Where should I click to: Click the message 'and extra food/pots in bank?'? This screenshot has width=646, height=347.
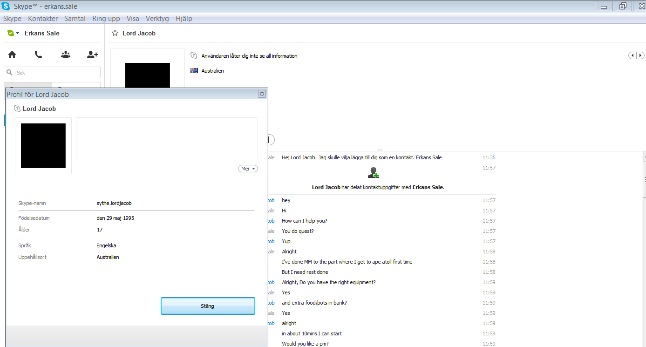(314, 303)
